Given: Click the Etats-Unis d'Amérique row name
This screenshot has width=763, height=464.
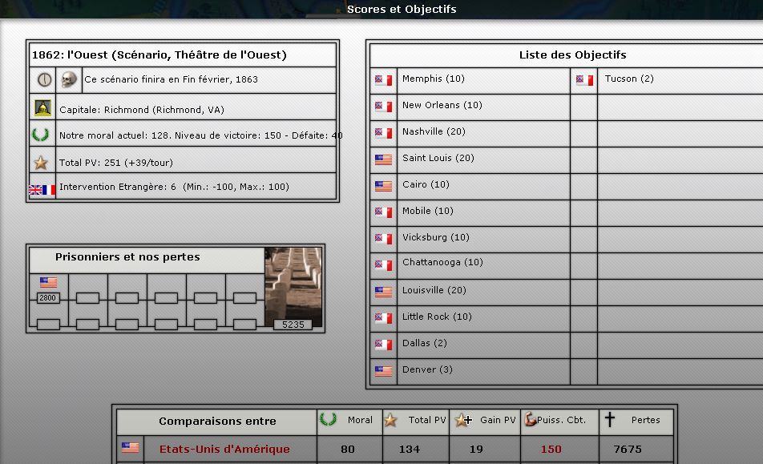Looking at the screenshot, I should [224, 449].
